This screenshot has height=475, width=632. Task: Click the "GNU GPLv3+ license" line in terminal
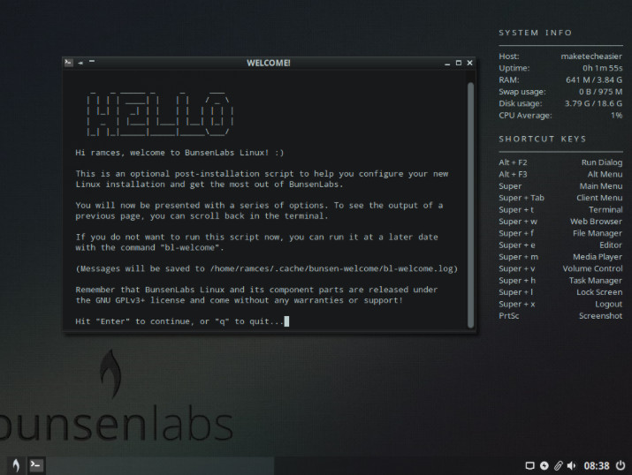click(x=239, y=300)
